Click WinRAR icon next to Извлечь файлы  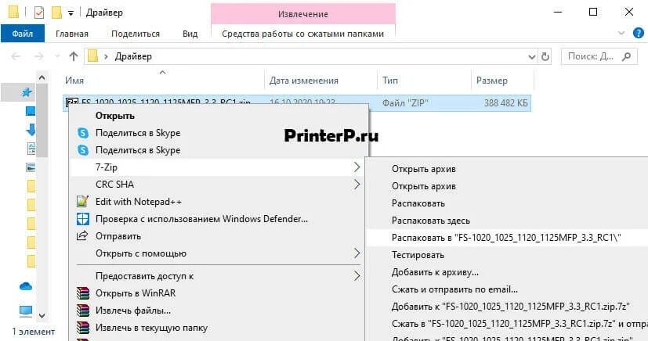coord(83,310)
